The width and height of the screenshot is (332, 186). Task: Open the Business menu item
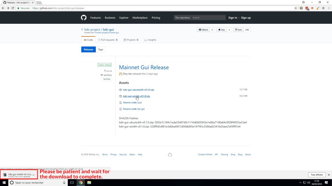(x=110, y=18)
